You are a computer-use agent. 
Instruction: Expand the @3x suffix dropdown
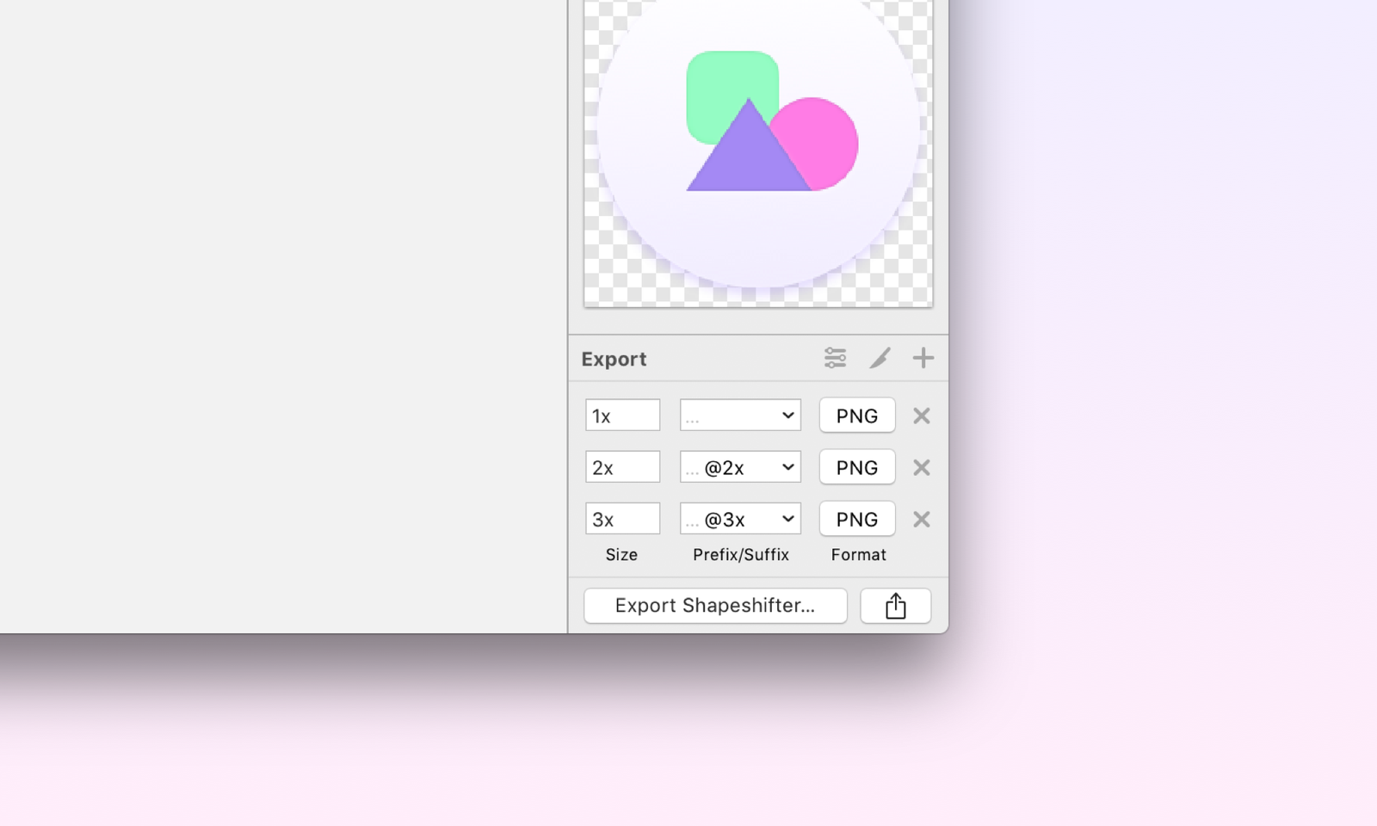[740, 519]
